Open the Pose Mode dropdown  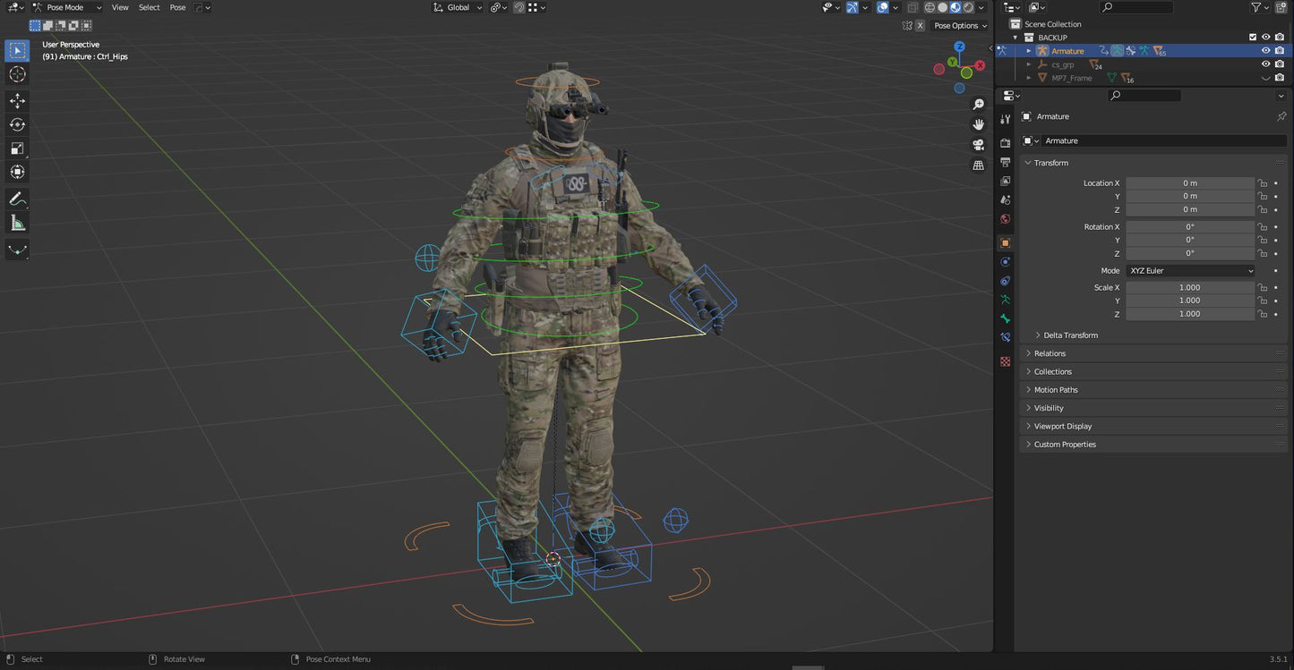67,7
